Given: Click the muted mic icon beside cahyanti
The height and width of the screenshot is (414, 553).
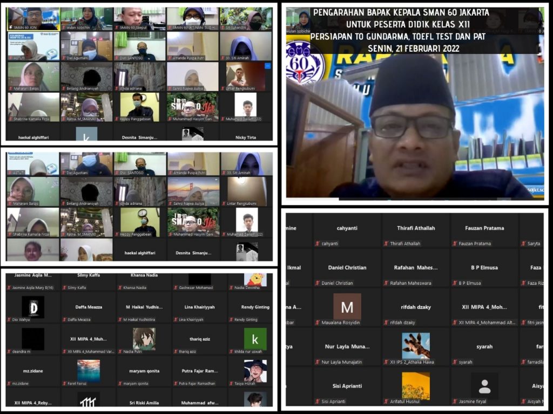Looking at the screenshot, I should [317, 244].
